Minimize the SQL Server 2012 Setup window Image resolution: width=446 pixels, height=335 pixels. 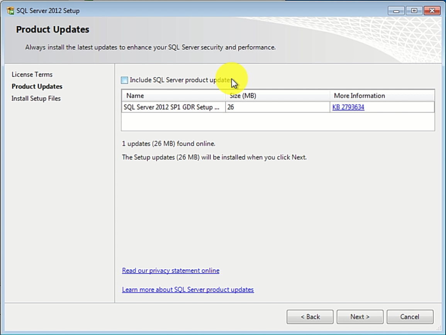click(x=396, y=11)
